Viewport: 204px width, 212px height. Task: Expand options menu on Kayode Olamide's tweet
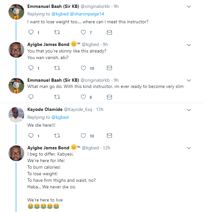(189, 110)
